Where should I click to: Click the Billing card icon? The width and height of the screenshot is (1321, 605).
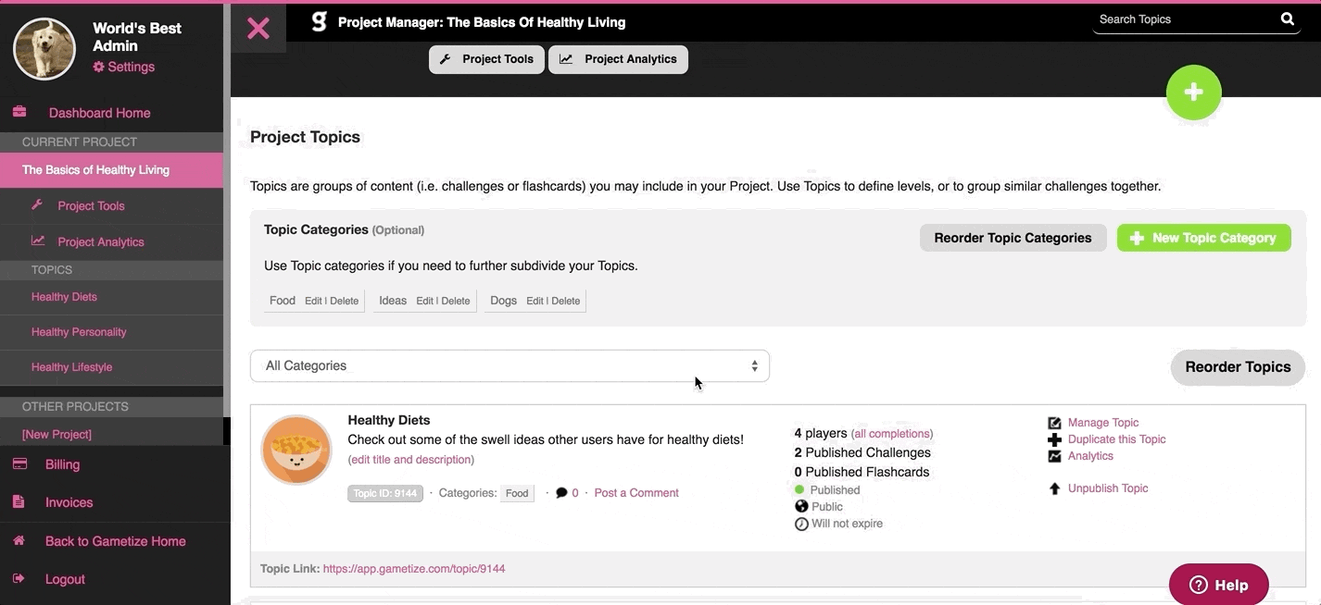(x=19, y=463)
